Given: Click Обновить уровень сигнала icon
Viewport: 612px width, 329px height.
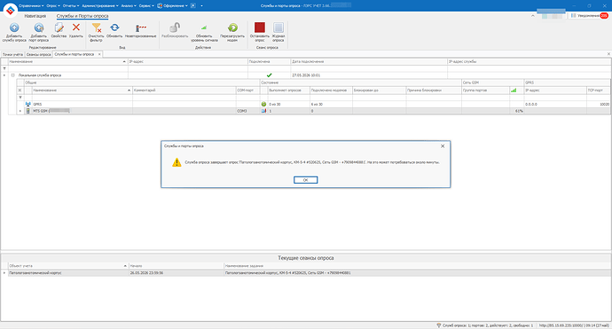Looking at the screenshot, I should [x=204, y=27].
